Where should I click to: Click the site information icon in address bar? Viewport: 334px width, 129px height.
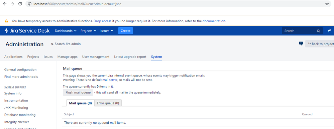(x=30, y=4)
